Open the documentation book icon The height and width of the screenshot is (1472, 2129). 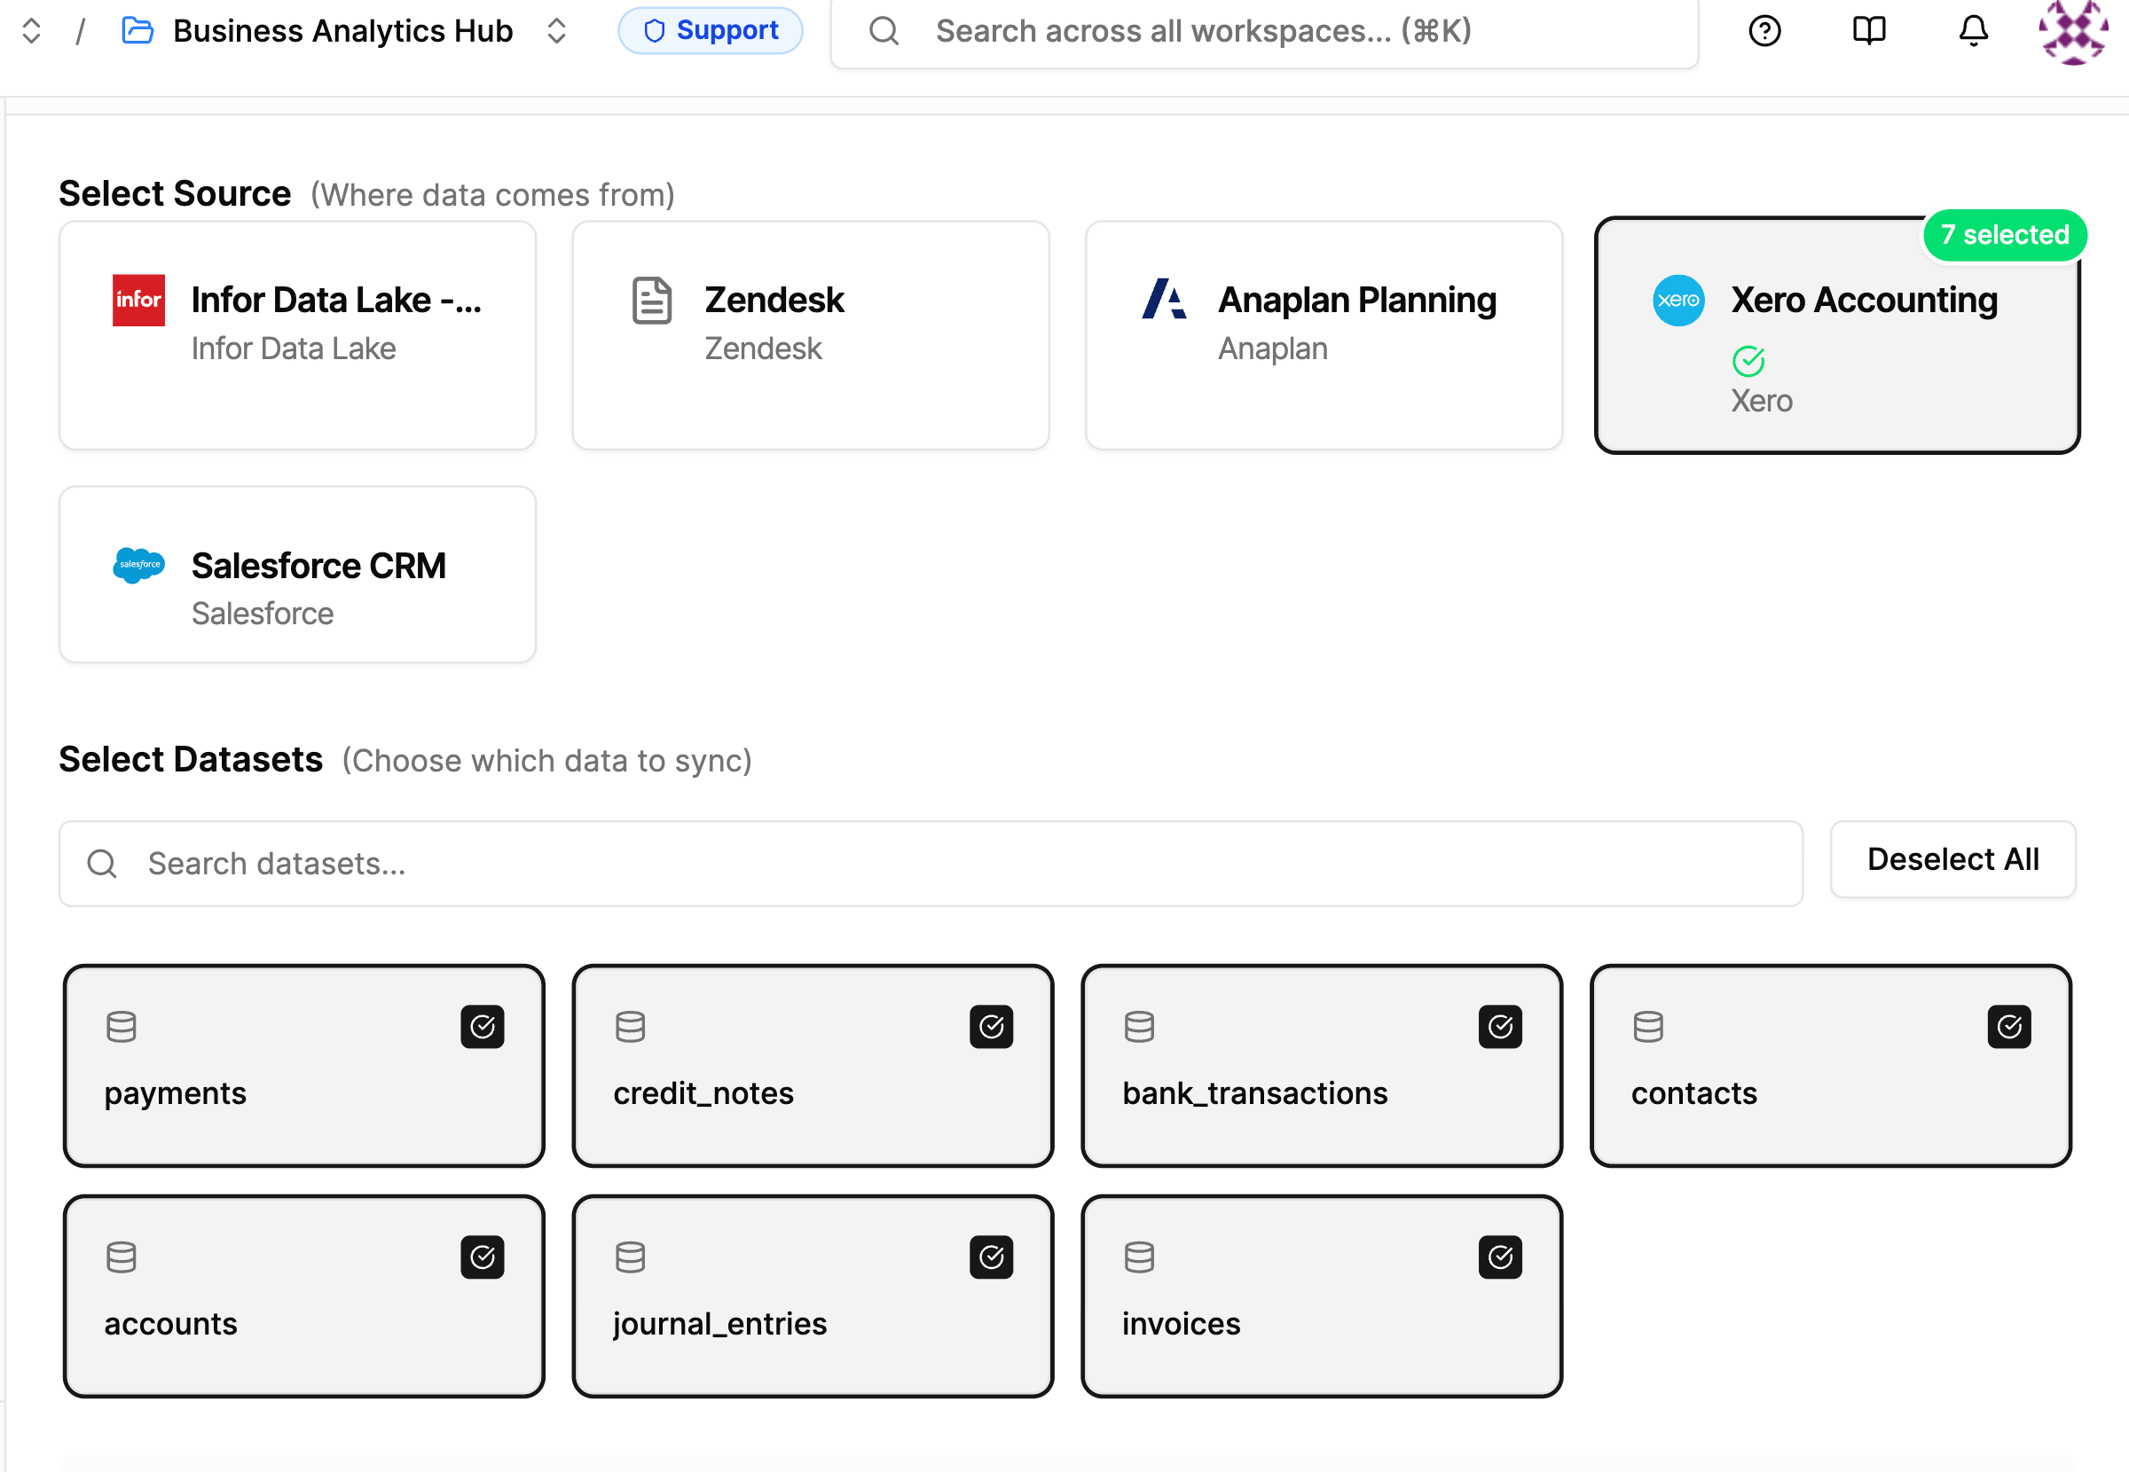tap(1869, 31)
